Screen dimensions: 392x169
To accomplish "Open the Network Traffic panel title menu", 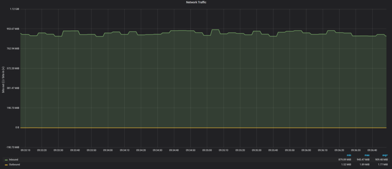I will (x=196, y=2).
